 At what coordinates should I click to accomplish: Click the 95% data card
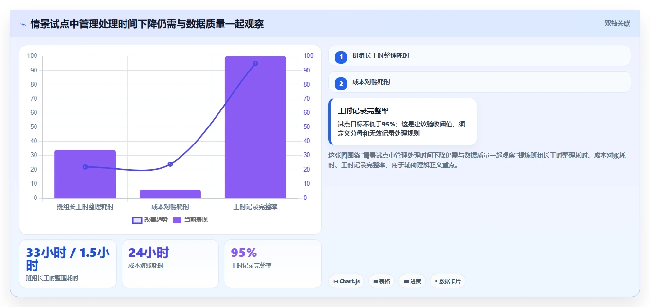[272, 264]
